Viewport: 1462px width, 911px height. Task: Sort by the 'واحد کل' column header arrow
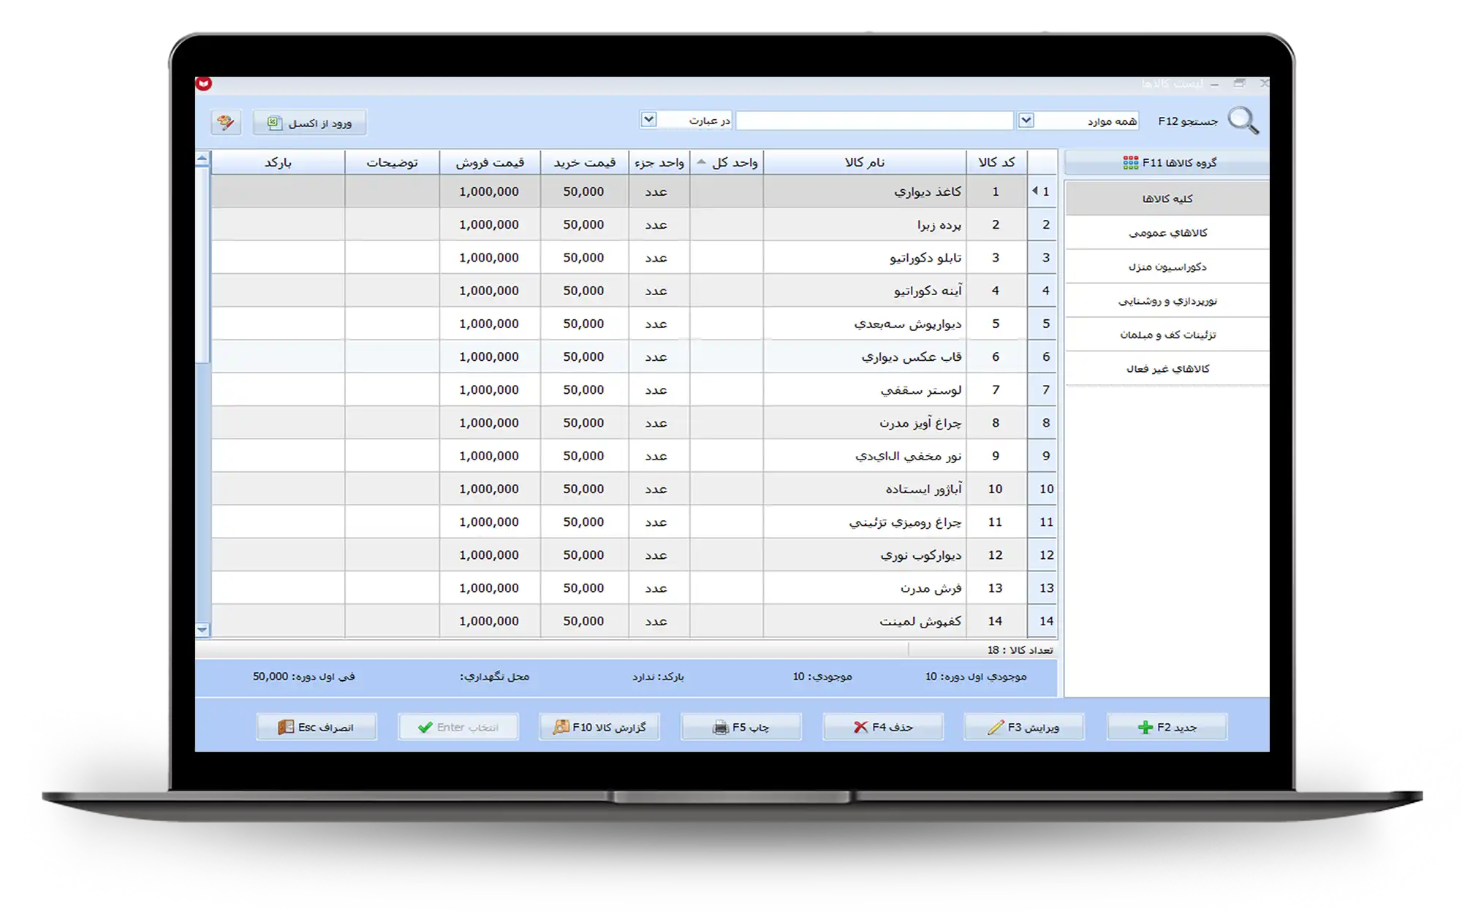tap(701, 162)
